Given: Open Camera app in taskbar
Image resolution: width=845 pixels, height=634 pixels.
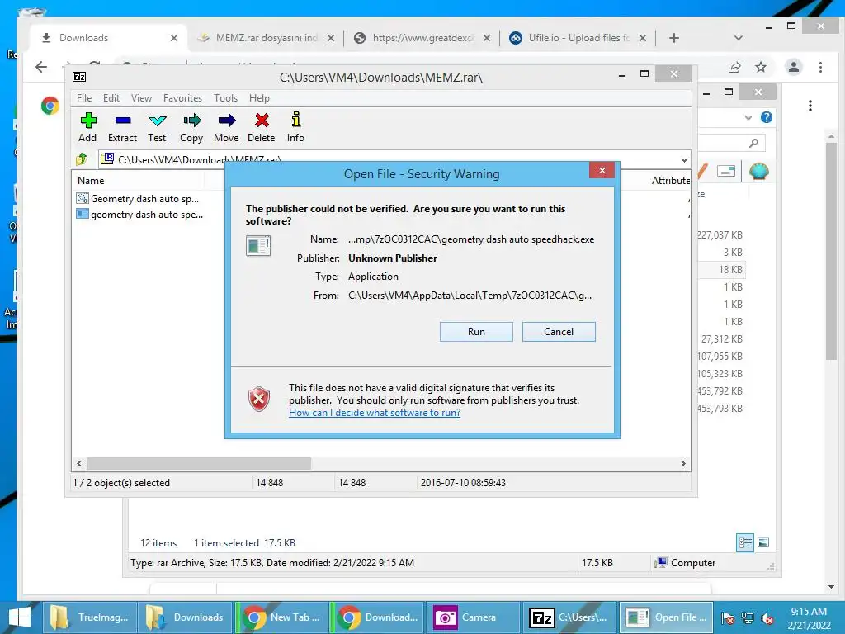Looking at the screenshot, I should [473, 617].
